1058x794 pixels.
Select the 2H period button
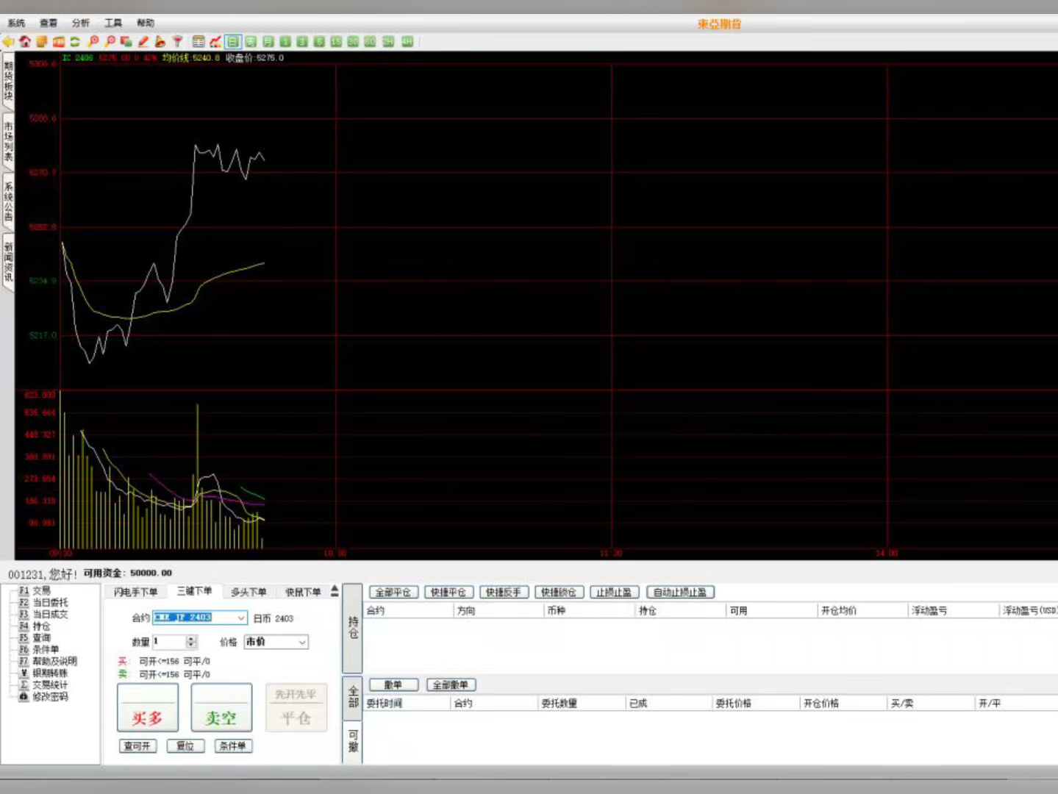tap(388, 42)
